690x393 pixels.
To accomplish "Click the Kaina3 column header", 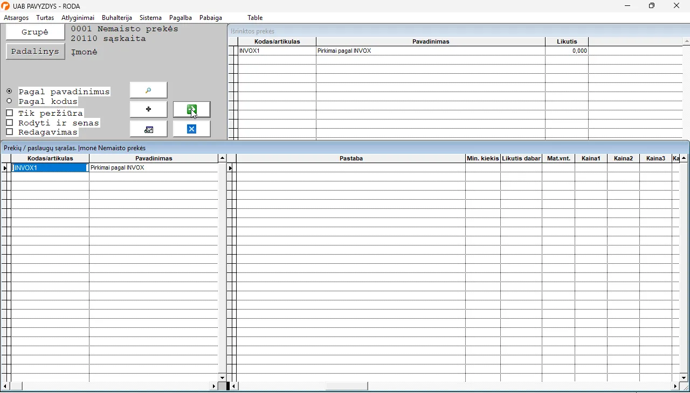I will [656, 158].
